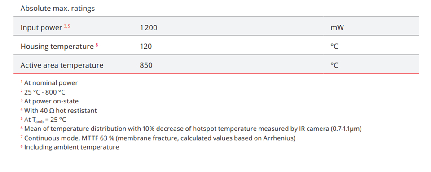431x172 pixels.
Task: Click the superscript 8 beside Housing temperature
Action: click(97, 45)
